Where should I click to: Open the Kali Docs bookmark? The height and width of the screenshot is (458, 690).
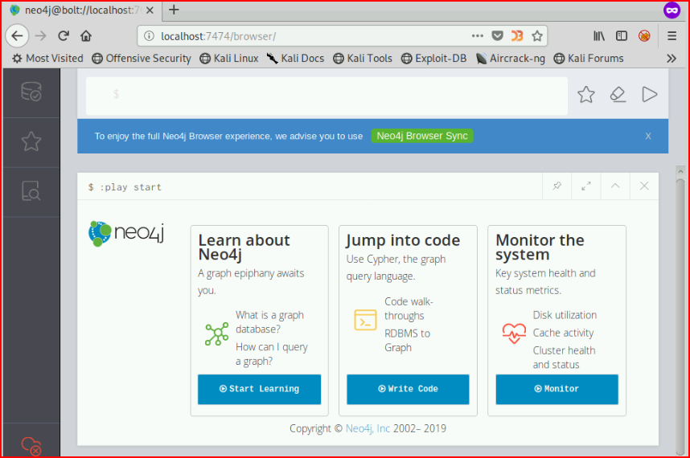click(295, 59)
